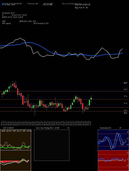Open the navy blue Stochastics chart panel
This screenshot has height=171, width=129.
pyautogui.click(x=113, y=140)
